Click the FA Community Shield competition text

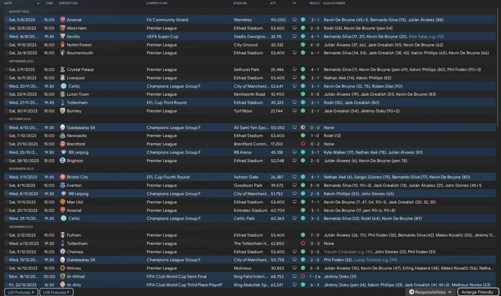pos(168,20)
